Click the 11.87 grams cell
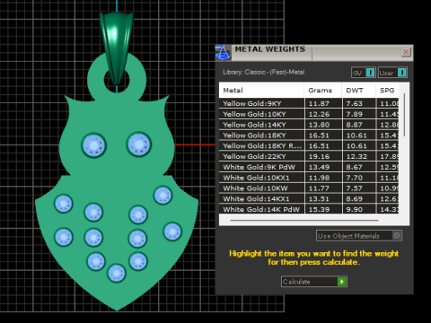This screenshot has height=323, width=431. [323, 103]
